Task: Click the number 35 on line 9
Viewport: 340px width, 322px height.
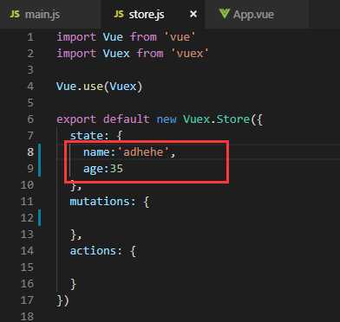Action: tap(116, 168)
